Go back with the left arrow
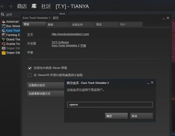This screenshot has width=175, height=136. coord(2,6)
